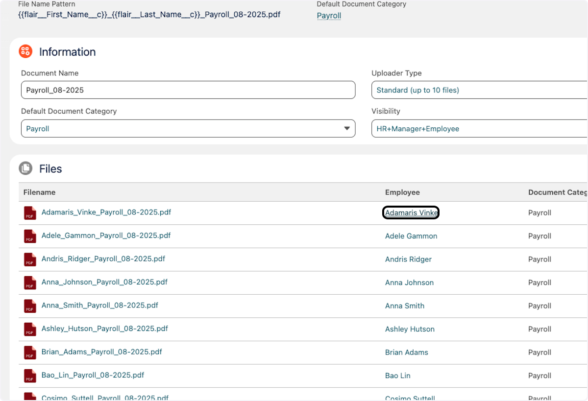
Task: Open employee link Adele Gammon
Action: click(411, 236)
